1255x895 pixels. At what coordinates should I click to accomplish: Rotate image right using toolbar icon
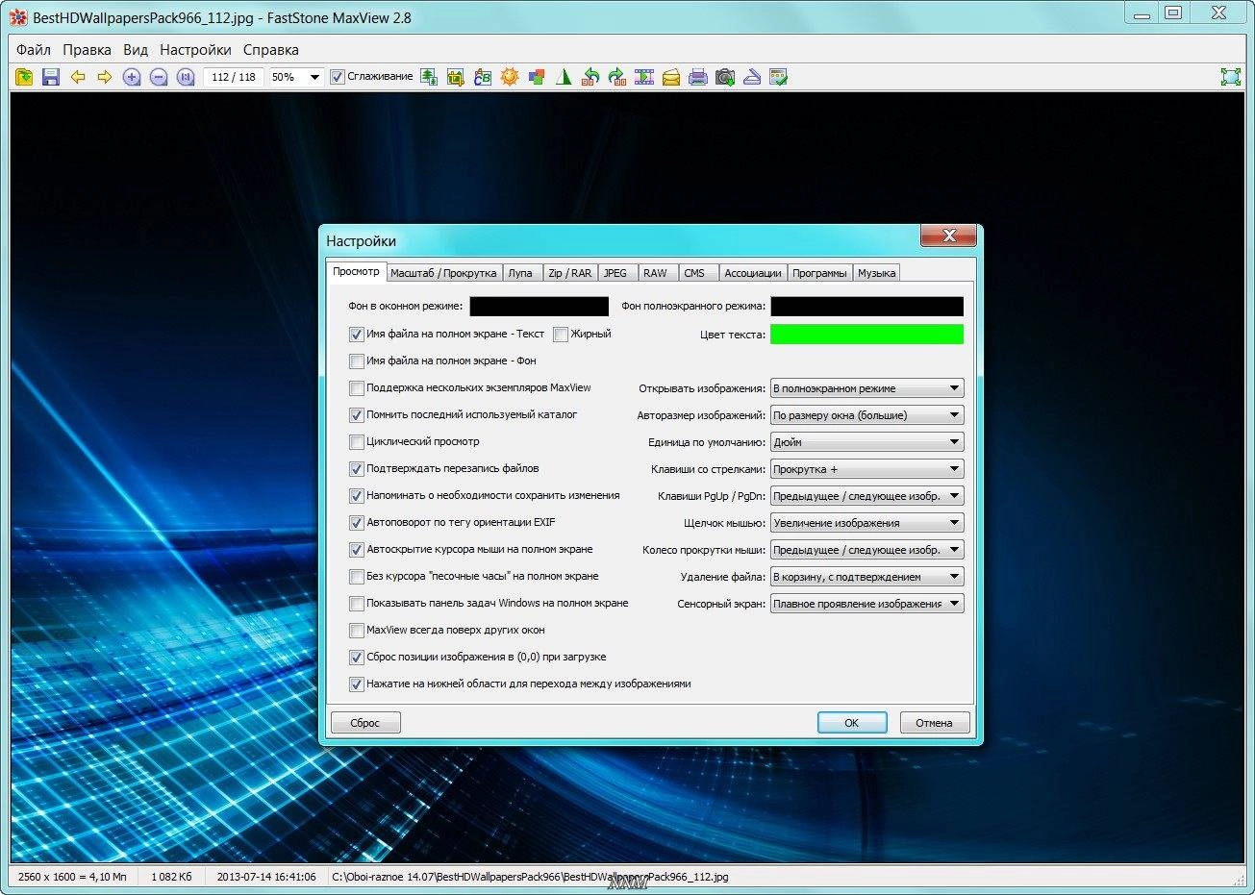coord(617,77)
